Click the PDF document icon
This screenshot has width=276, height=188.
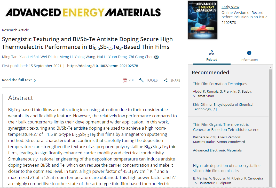pyautogui.click(x=125, y=80)
